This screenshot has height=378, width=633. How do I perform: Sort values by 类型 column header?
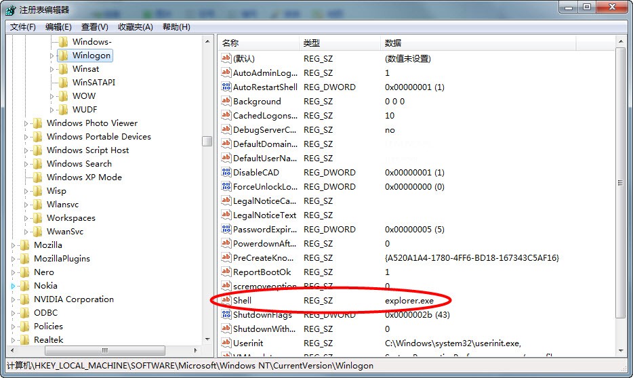pyautogui.click(x=340, y=43)
